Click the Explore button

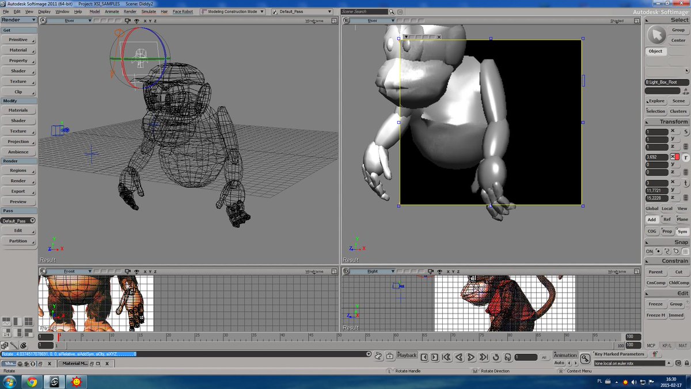tap(655, 101)
